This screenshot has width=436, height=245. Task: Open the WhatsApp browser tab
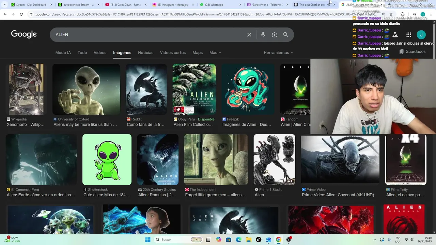click(220, 5)
